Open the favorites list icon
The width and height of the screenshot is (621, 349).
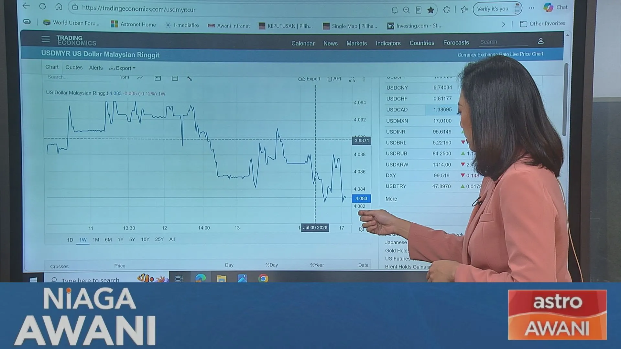click(464, 9)
